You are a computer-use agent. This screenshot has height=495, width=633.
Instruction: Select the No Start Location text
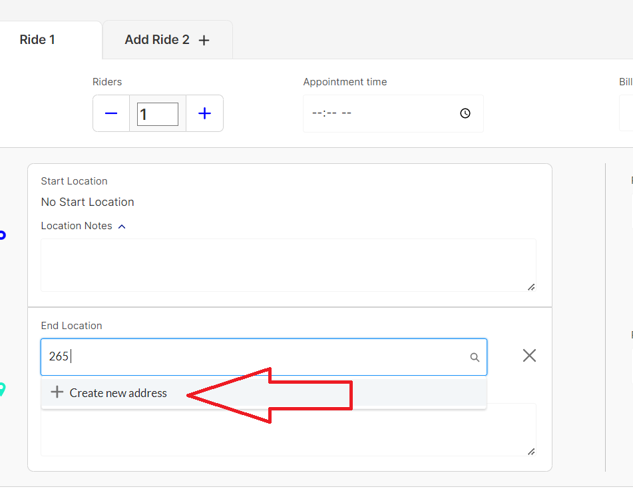click(87, 202)
